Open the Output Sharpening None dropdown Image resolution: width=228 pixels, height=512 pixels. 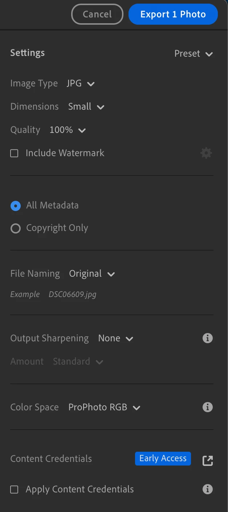pyautogui.click(x=115, y=338)
